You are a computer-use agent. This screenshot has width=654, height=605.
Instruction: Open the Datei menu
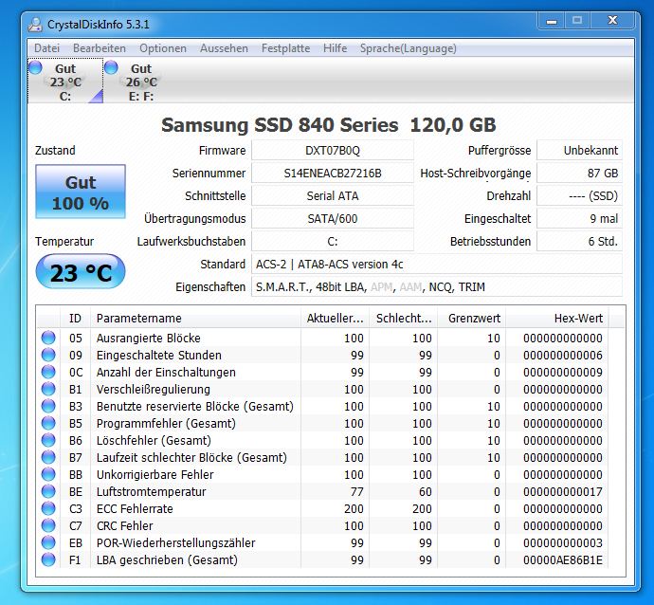coord(46,48)
